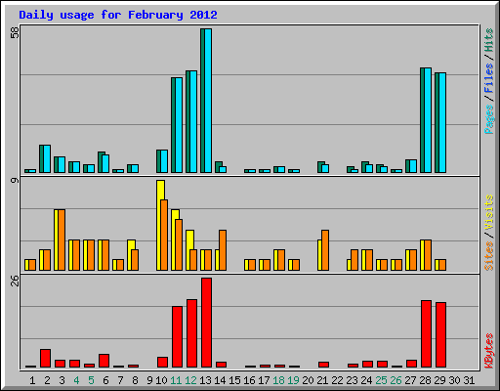The image size is (500, 391).
Task: Click the red KBytes bar for day 10
Action: tap(162, 363)
